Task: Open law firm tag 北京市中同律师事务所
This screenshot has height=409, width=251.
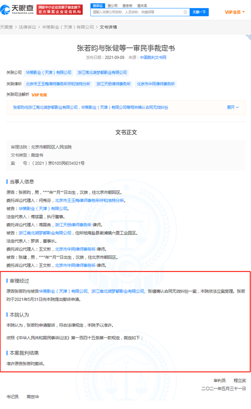Action: tap(156, 84)
